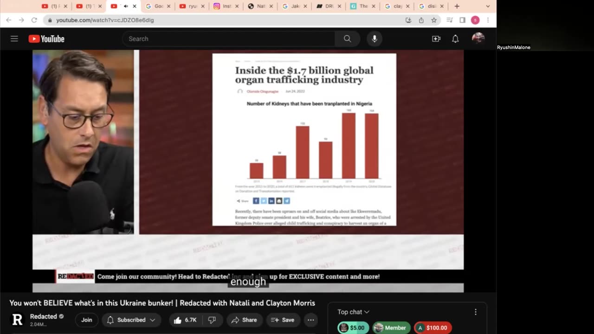Go back with the browser arrow
The image size is (594, 334).
[x=9, y=20]
